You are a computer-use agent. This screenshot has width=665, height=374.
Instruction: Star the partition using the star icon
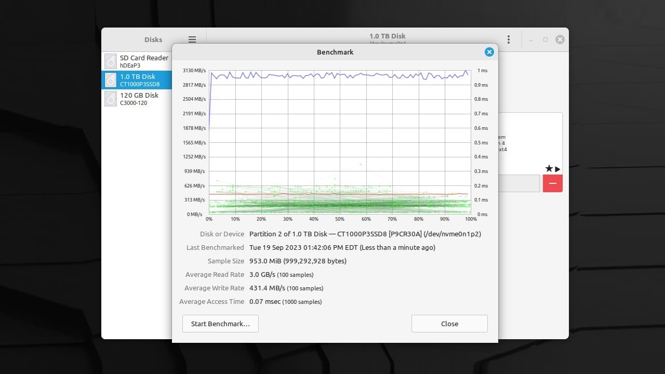click(x=549, y=168)
